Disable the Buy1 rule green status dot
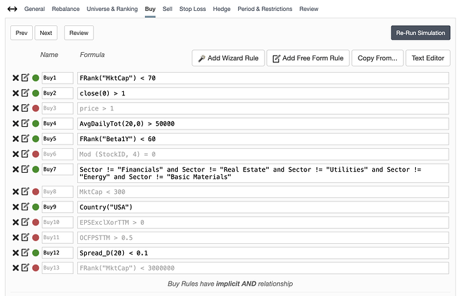This screenshot has height=296, width=472. pyautogui.click(x=36, y=78)
